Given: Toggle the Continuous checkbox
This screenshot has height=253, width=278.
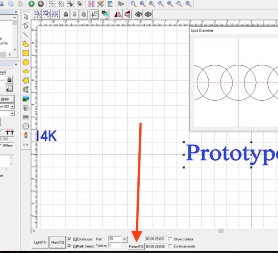Looking at the screenshot, I should point(69,239).
